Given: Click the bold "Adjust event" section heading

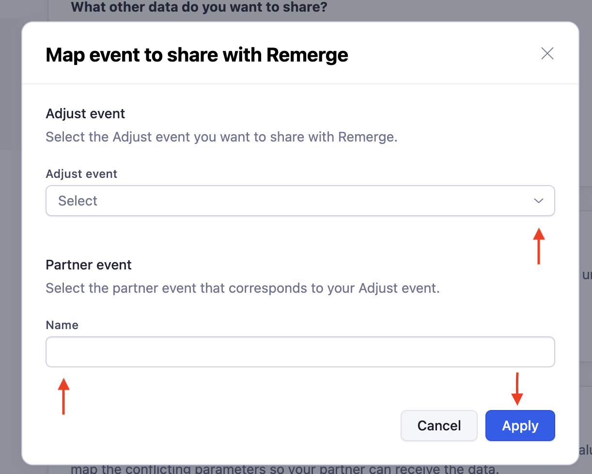Looking at the screenshot, I should click(x=85, y=114).
